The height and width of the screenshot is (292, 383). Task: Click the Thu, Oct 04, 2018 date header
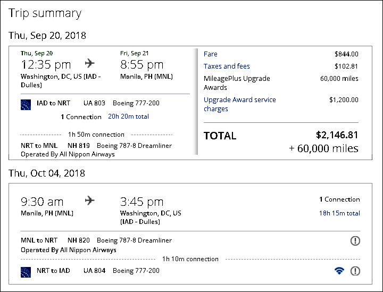tap(47, 173)
